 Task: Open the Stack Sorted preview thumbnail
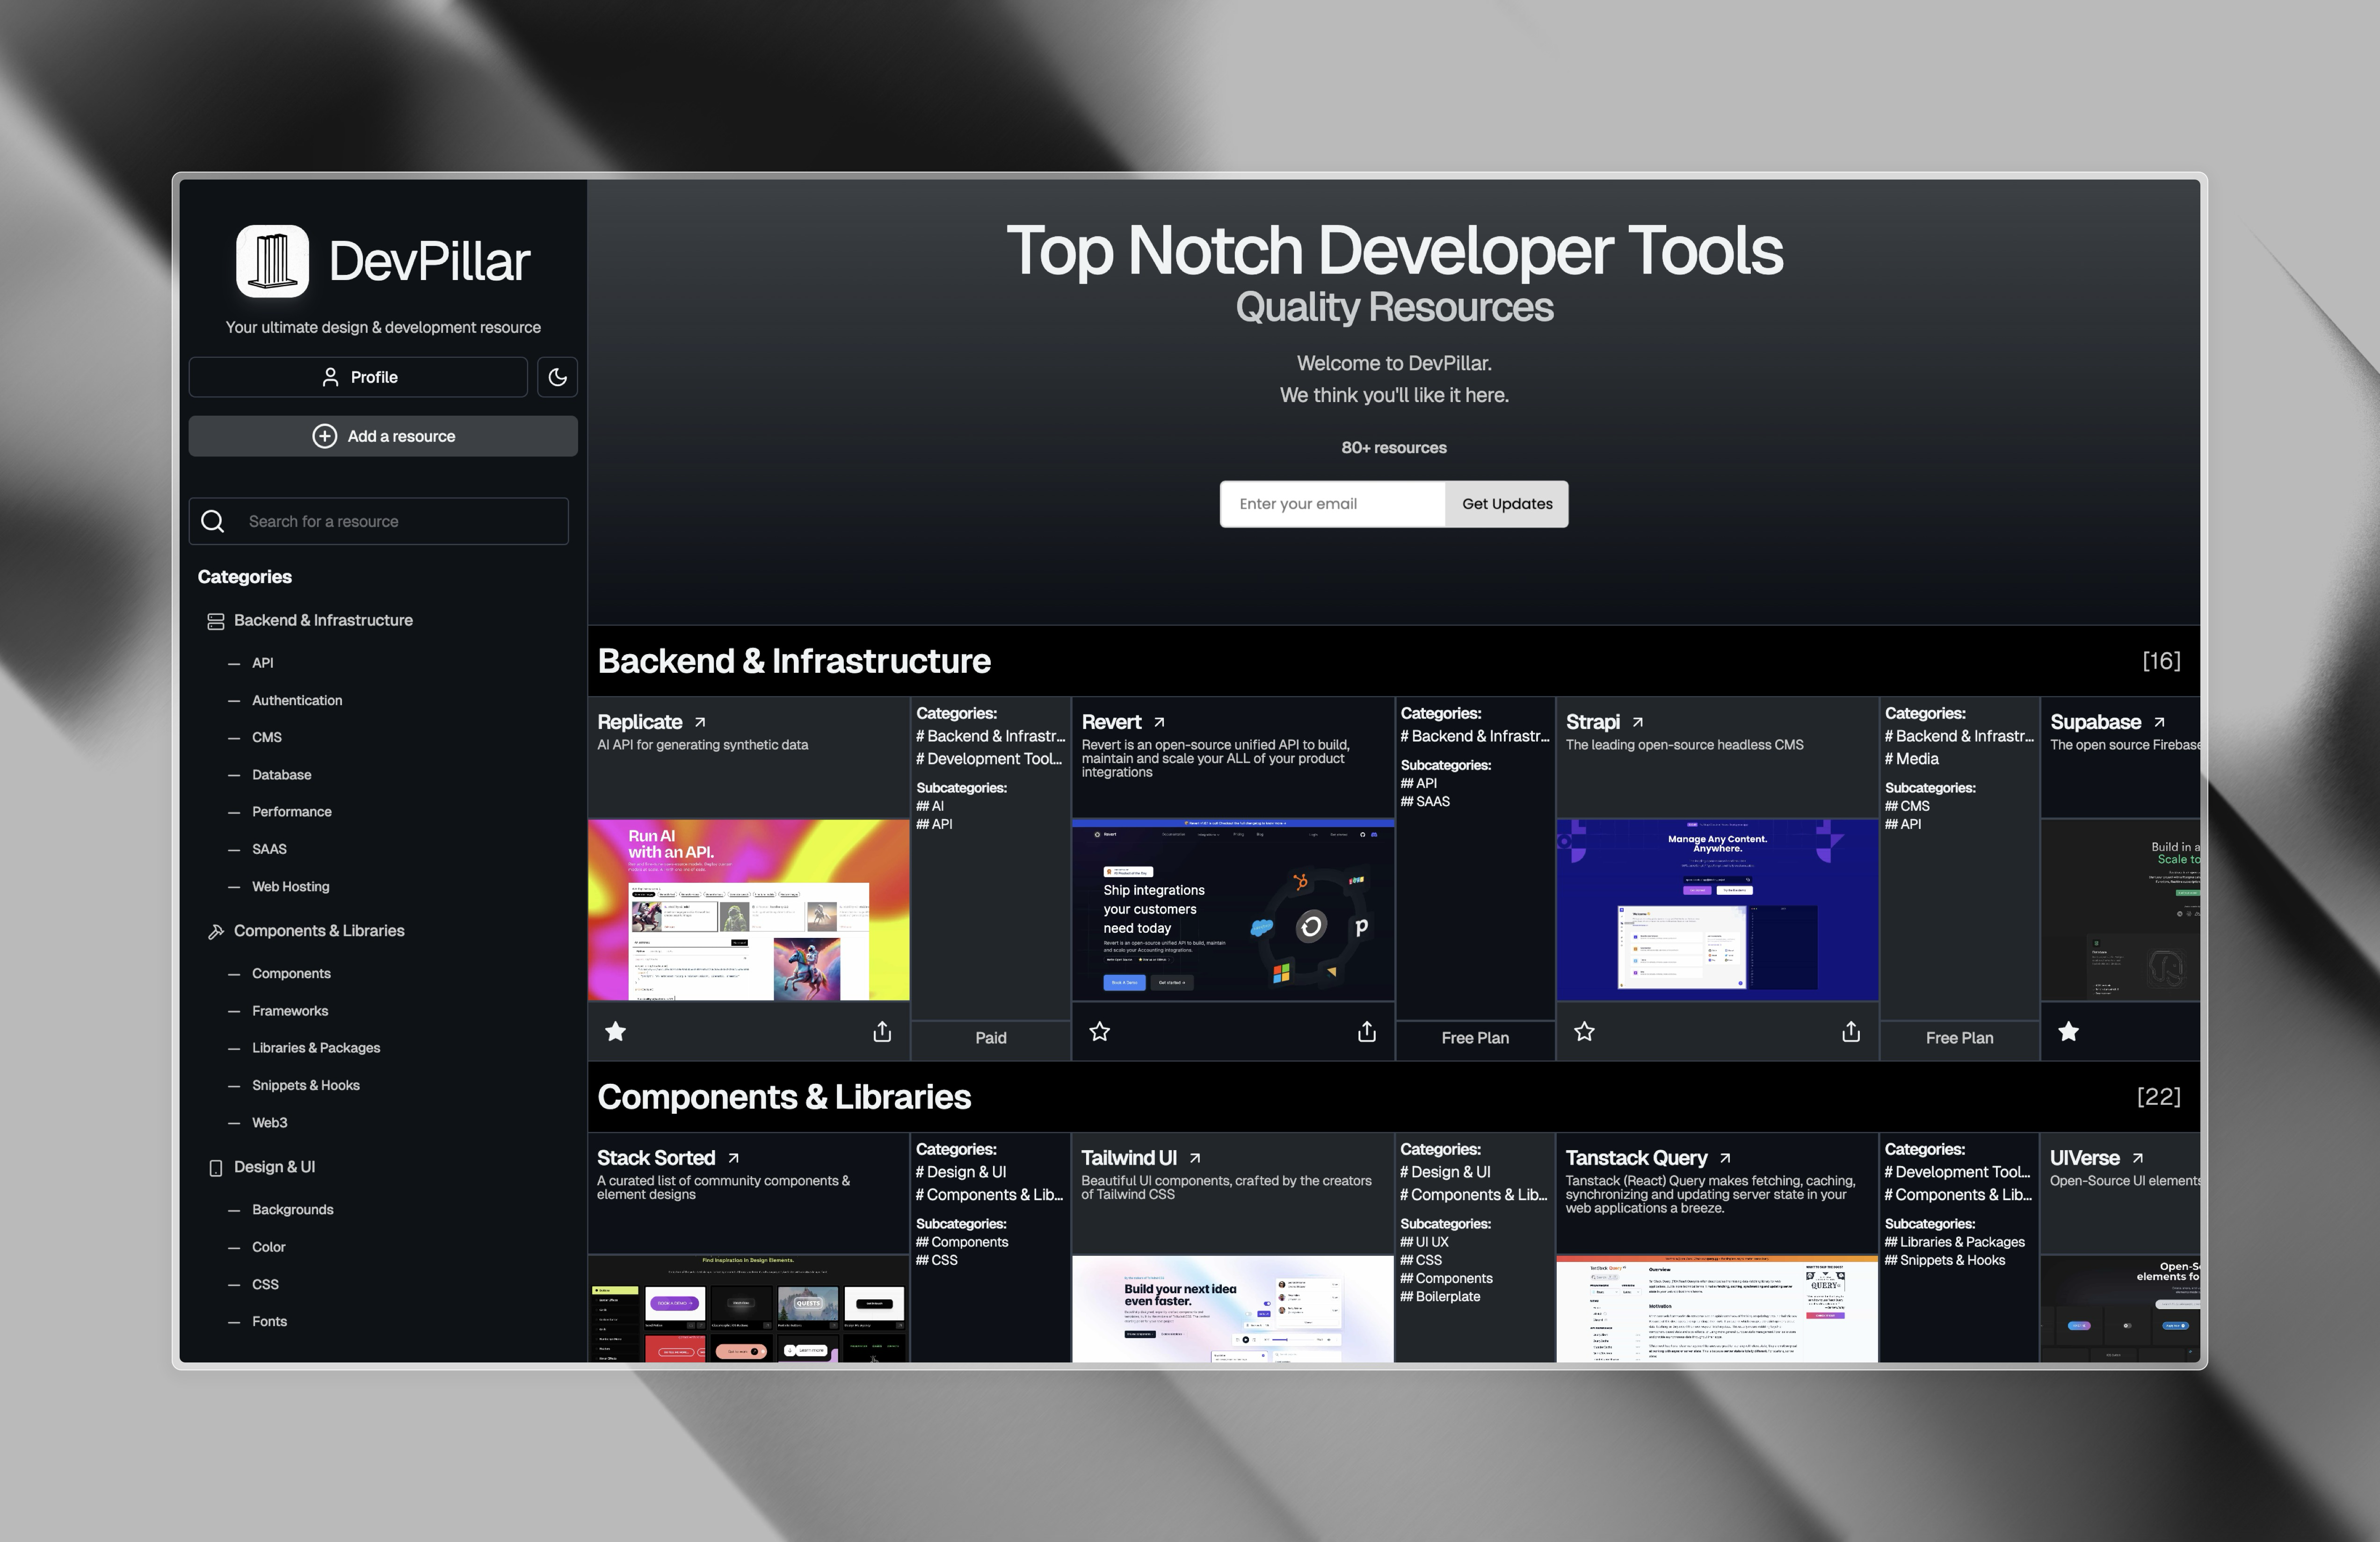[x=749, y=1308]
